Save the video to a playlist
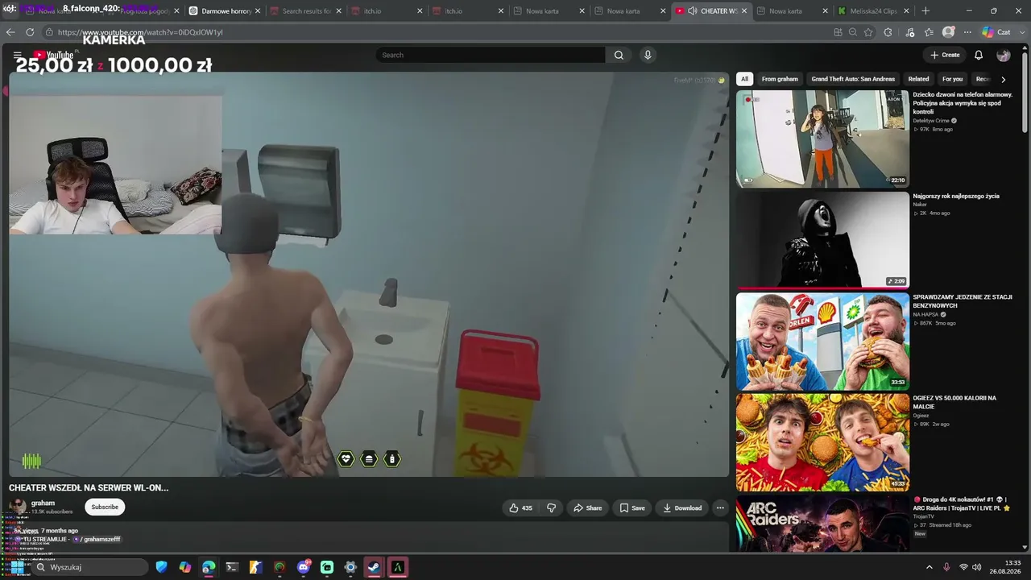Screen dimensions: 1031x580 point(631,507)
